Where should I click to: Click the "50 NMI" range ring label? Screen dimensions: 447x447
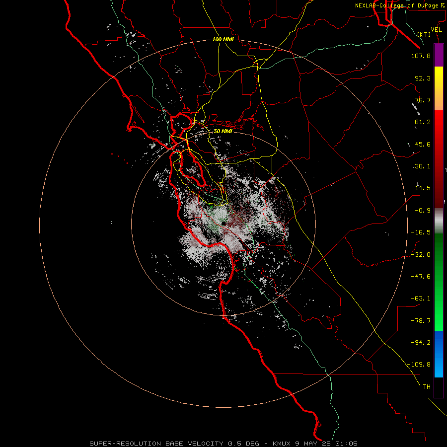coord(223,131)
